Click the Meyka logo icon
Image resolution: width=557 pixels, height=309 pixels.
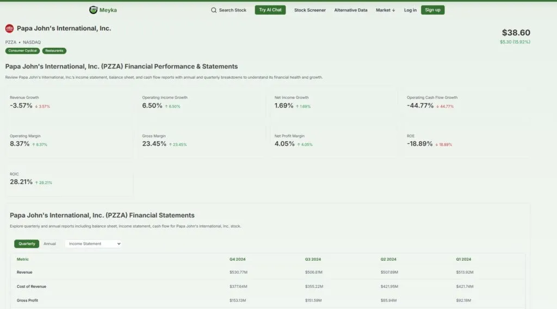(93, 10)
